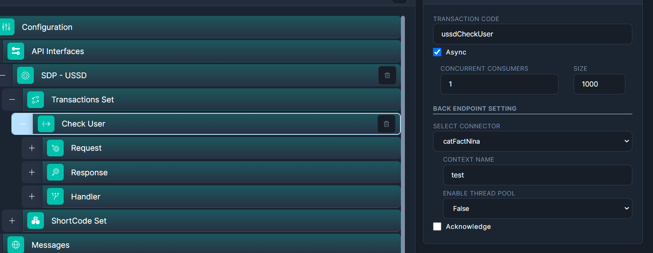Expand the Response node
653x253 pixels.
32,173
